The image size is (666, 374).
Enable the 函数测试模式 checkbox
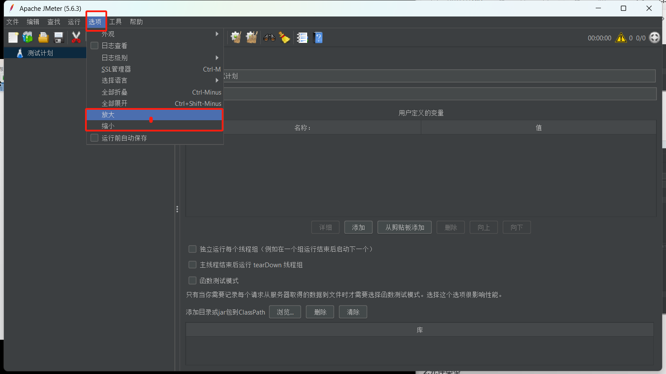[192, 281]
